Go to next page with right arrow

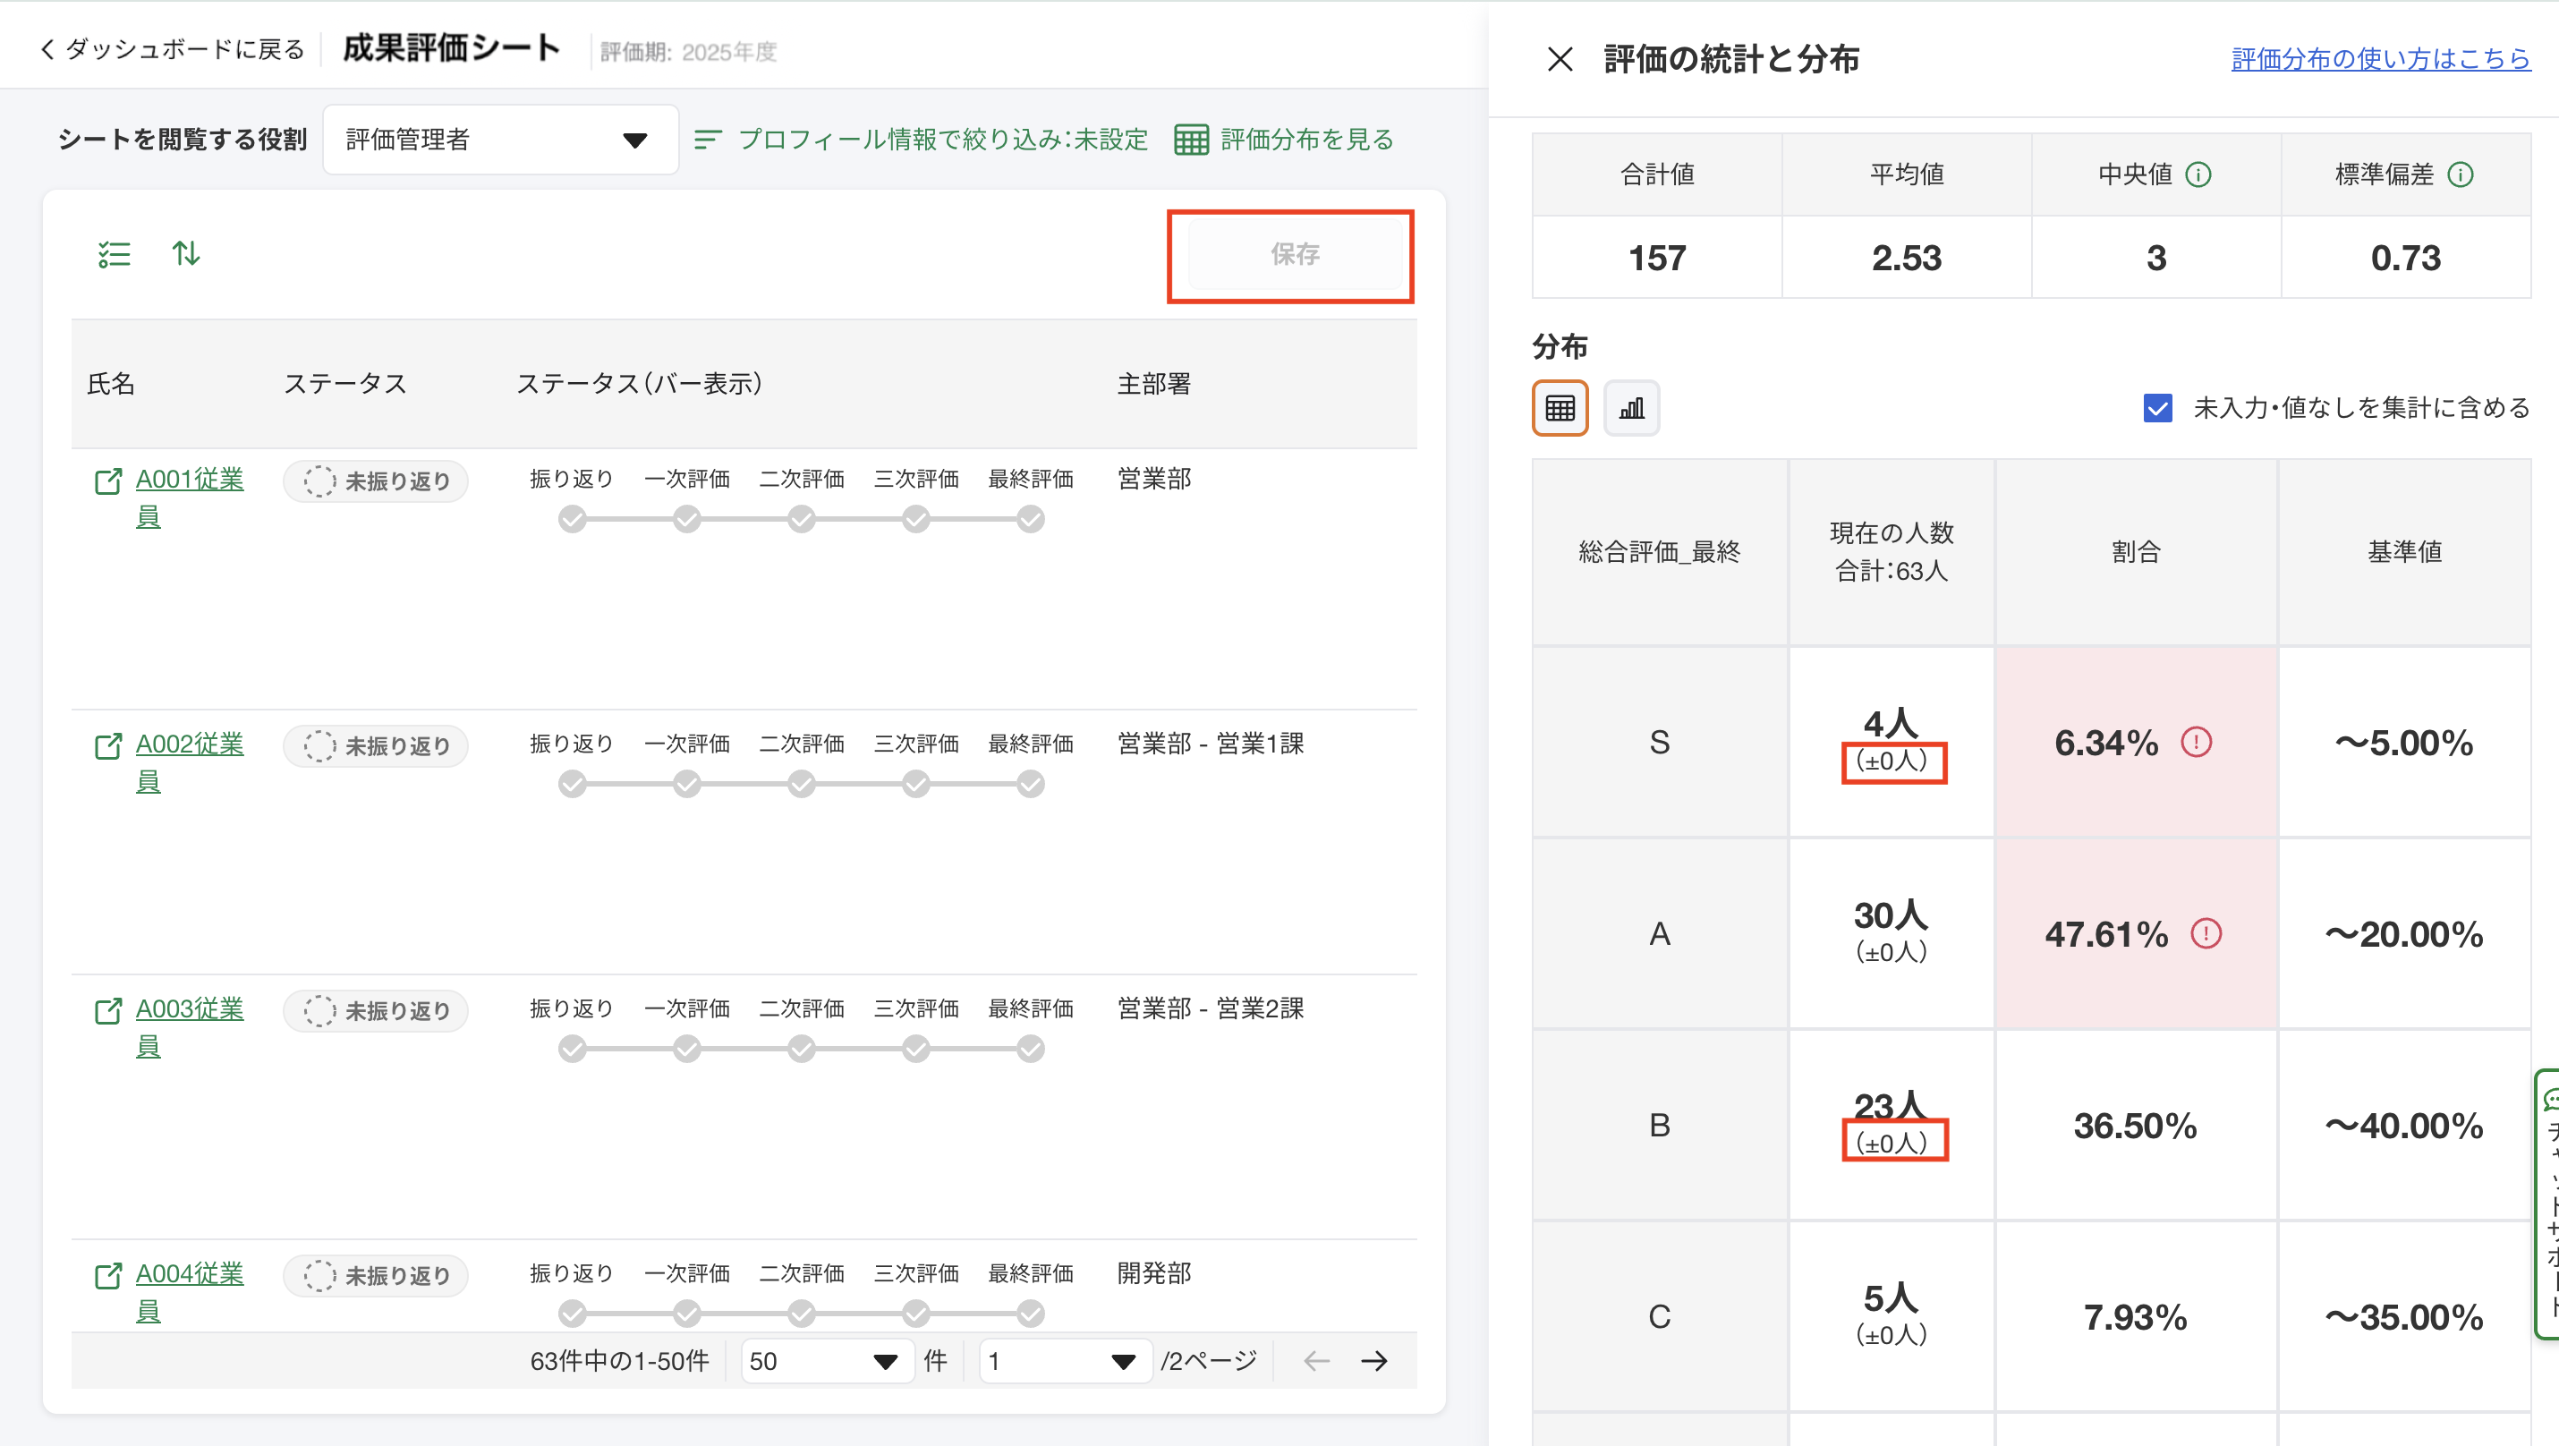pyautogui.click(x=1373, y=1361)
